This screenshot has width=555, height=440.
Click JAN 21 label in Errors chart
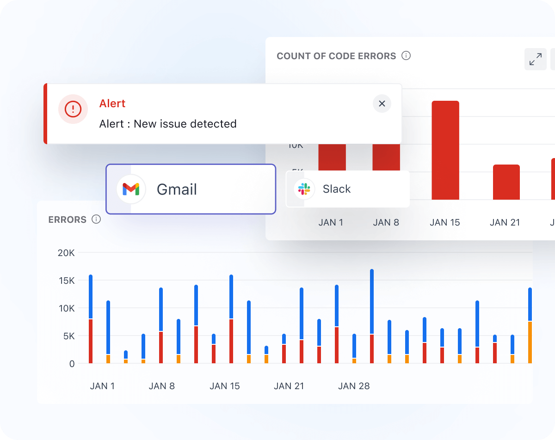(289, 386)
